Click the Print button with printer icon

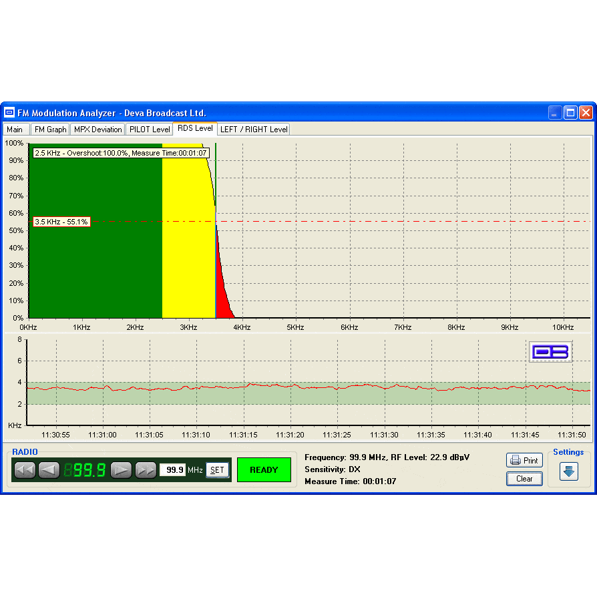tap(524, 460)
